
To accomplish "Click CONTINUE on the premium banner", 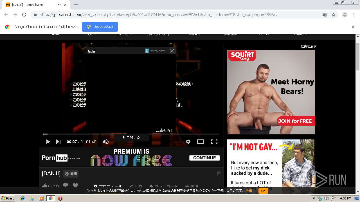I will (204, 158).
